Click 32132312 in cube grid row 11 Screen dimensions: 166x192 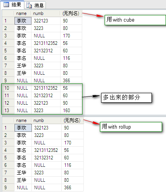click(46, 96)
